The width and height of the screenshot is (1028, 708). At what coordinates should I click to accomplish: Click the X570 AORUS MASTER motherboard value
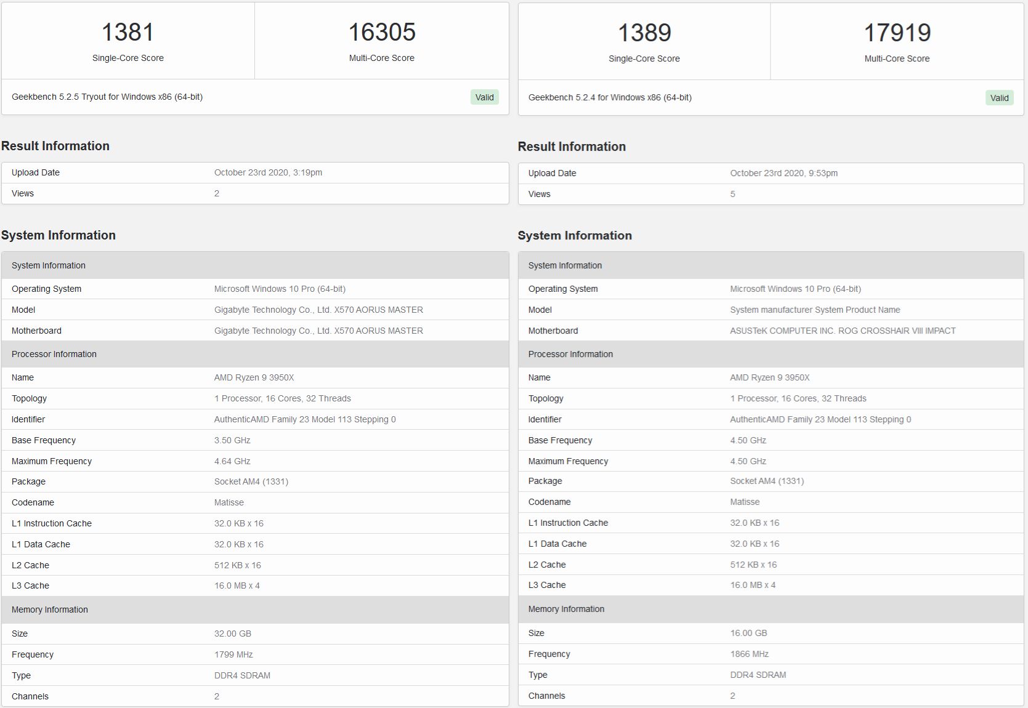318,331
